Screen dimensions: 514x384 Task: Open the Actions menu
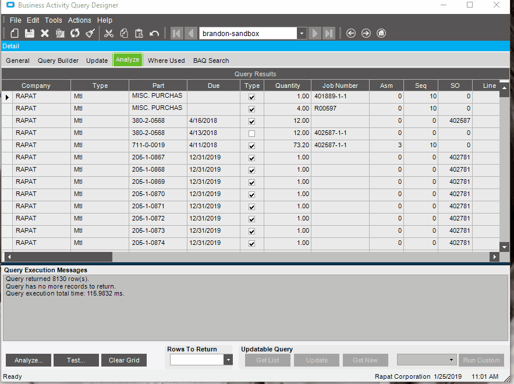pyautogui.click(x=79, y=20)
